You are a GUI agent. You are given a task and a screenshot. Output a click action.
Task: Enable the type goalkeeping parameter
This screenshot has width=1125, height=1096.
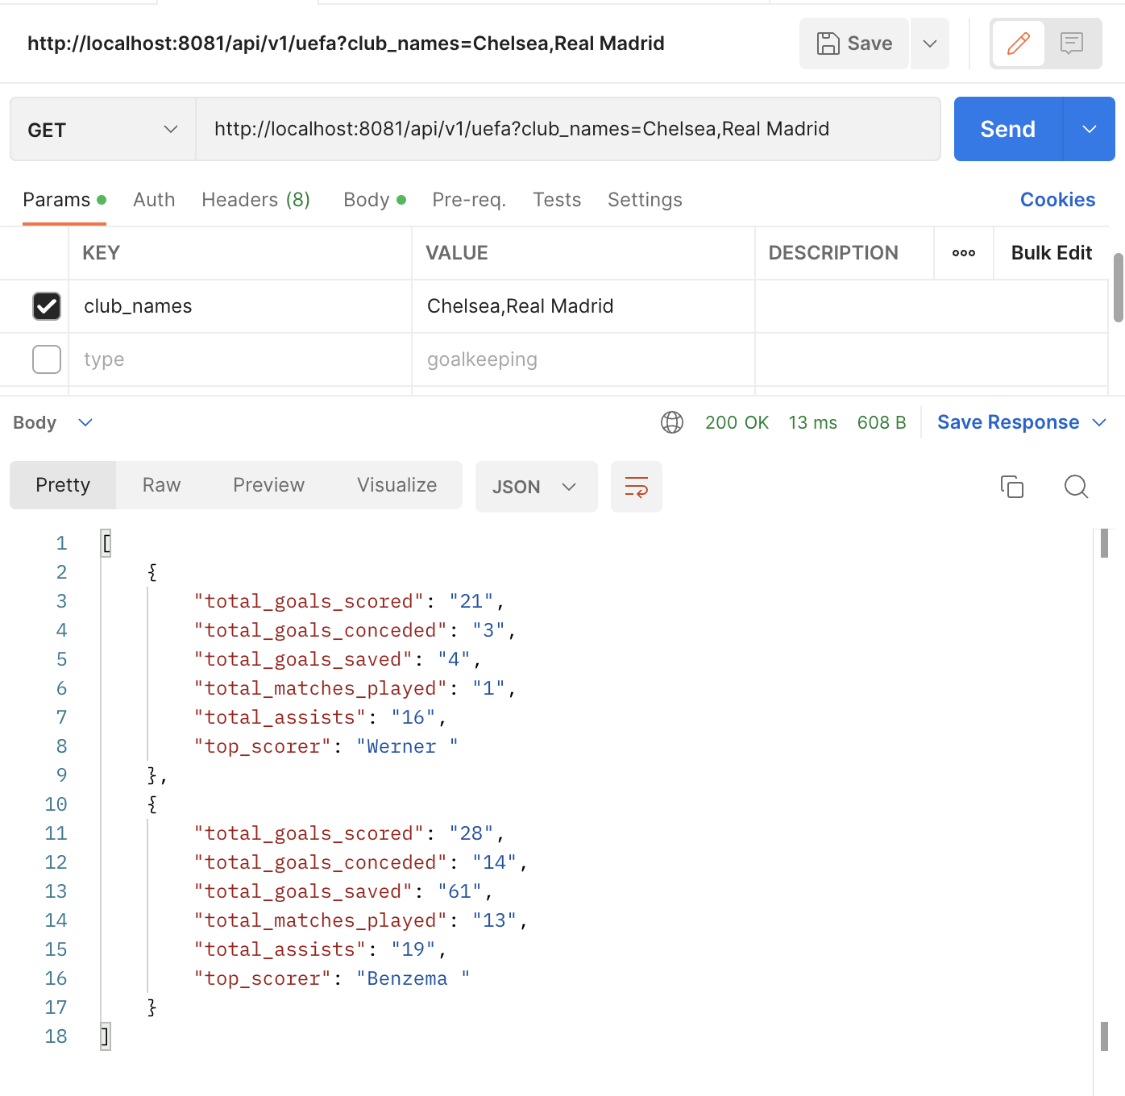pyautogui.click(x=46, y=359)
